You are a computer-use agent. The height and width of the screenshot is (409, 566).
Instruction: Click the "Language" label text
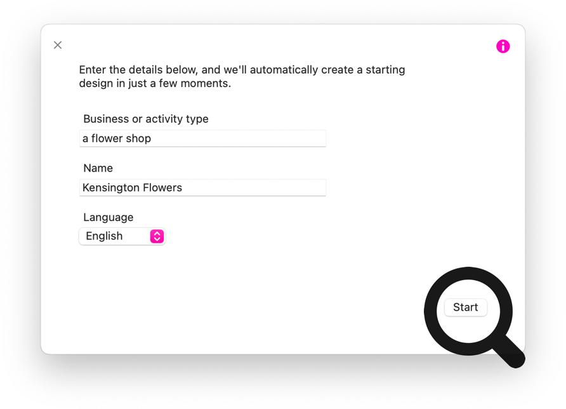(109, 217)
